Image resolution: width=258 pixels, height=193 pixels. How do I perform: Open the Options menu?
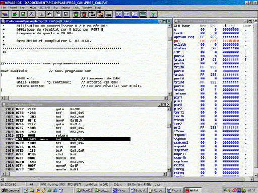(x=65, y=8)
